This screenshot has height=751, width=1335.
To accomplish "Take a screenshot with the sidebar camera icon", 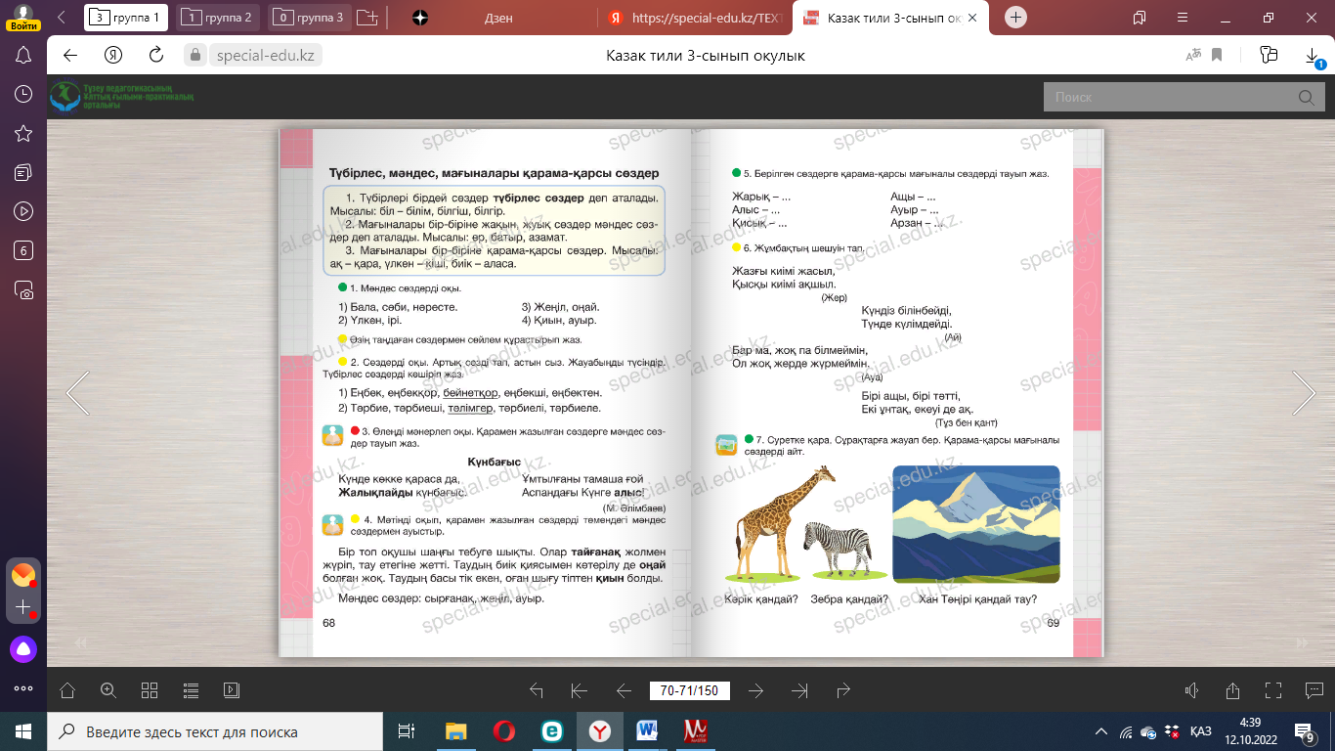I will click(x=24, y=289).
